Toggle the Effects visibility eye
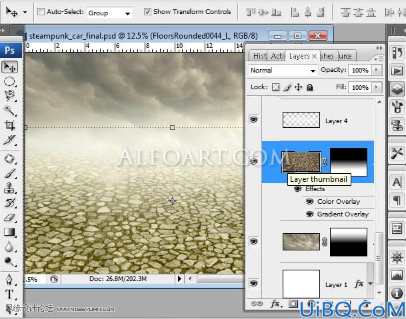Image resolution: width=406 pixels, height=319 pixels. point(298,189)
